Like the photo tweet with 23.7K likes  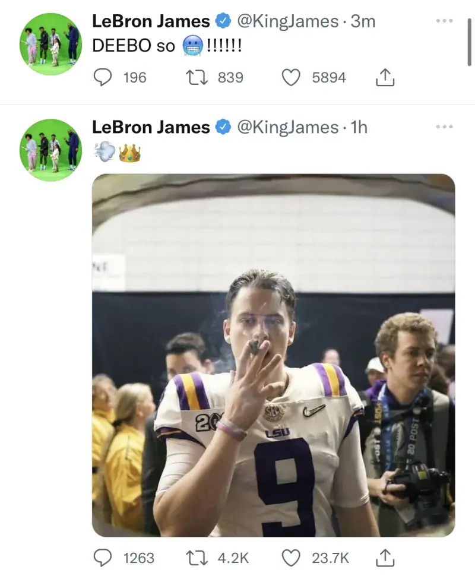[290, 558]
